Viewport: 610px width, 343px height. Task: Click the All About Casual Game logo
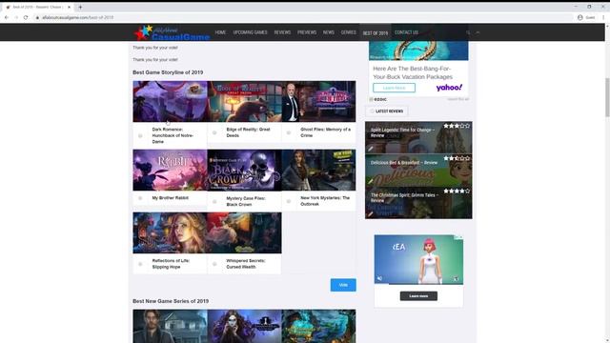172,32
